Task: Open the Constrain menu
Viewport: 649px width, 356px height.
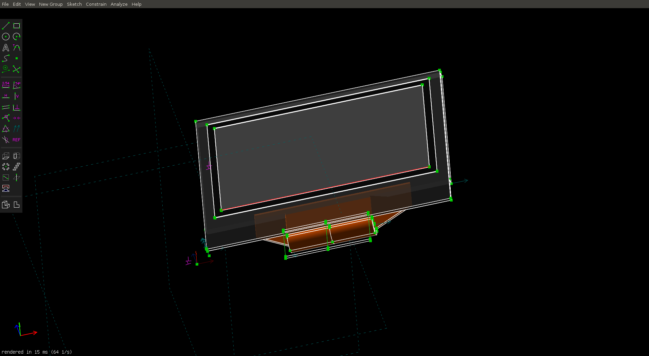Action: (x=96, y=4)
